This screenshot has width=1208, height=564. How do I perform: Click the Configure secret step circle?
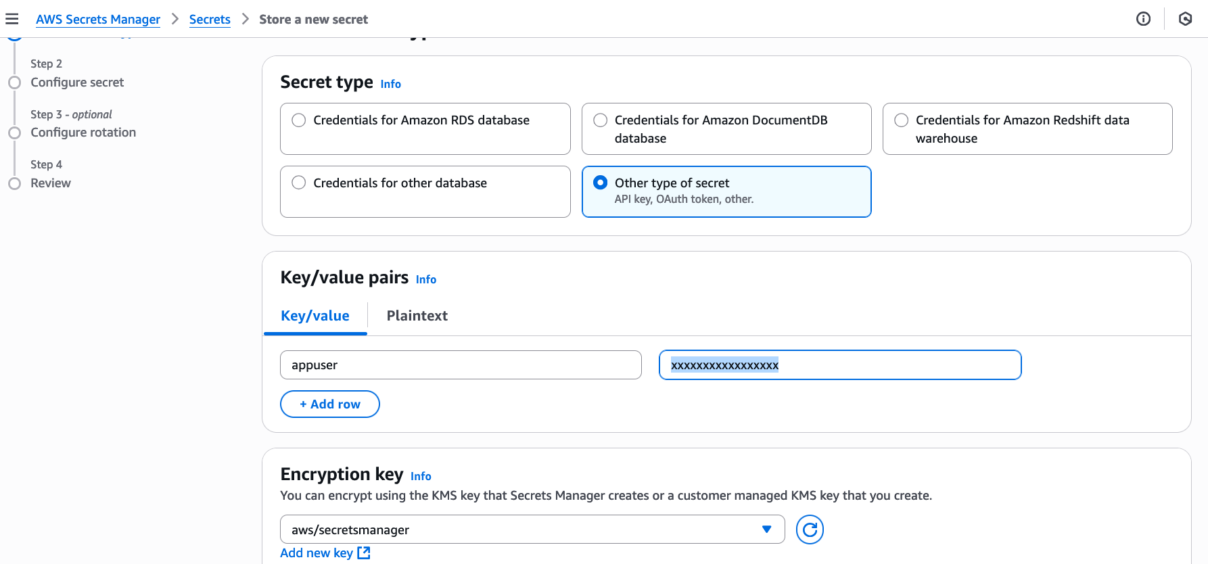coord(15,83)
